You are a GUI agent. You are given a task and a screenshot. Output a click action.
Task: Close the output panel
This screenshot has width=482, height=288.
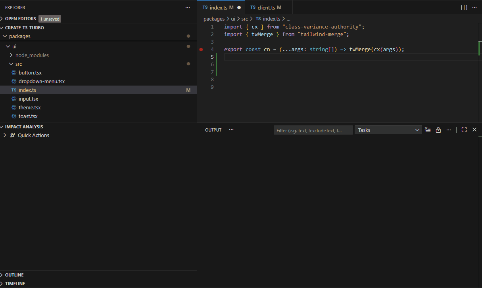[x=474, y=130]
